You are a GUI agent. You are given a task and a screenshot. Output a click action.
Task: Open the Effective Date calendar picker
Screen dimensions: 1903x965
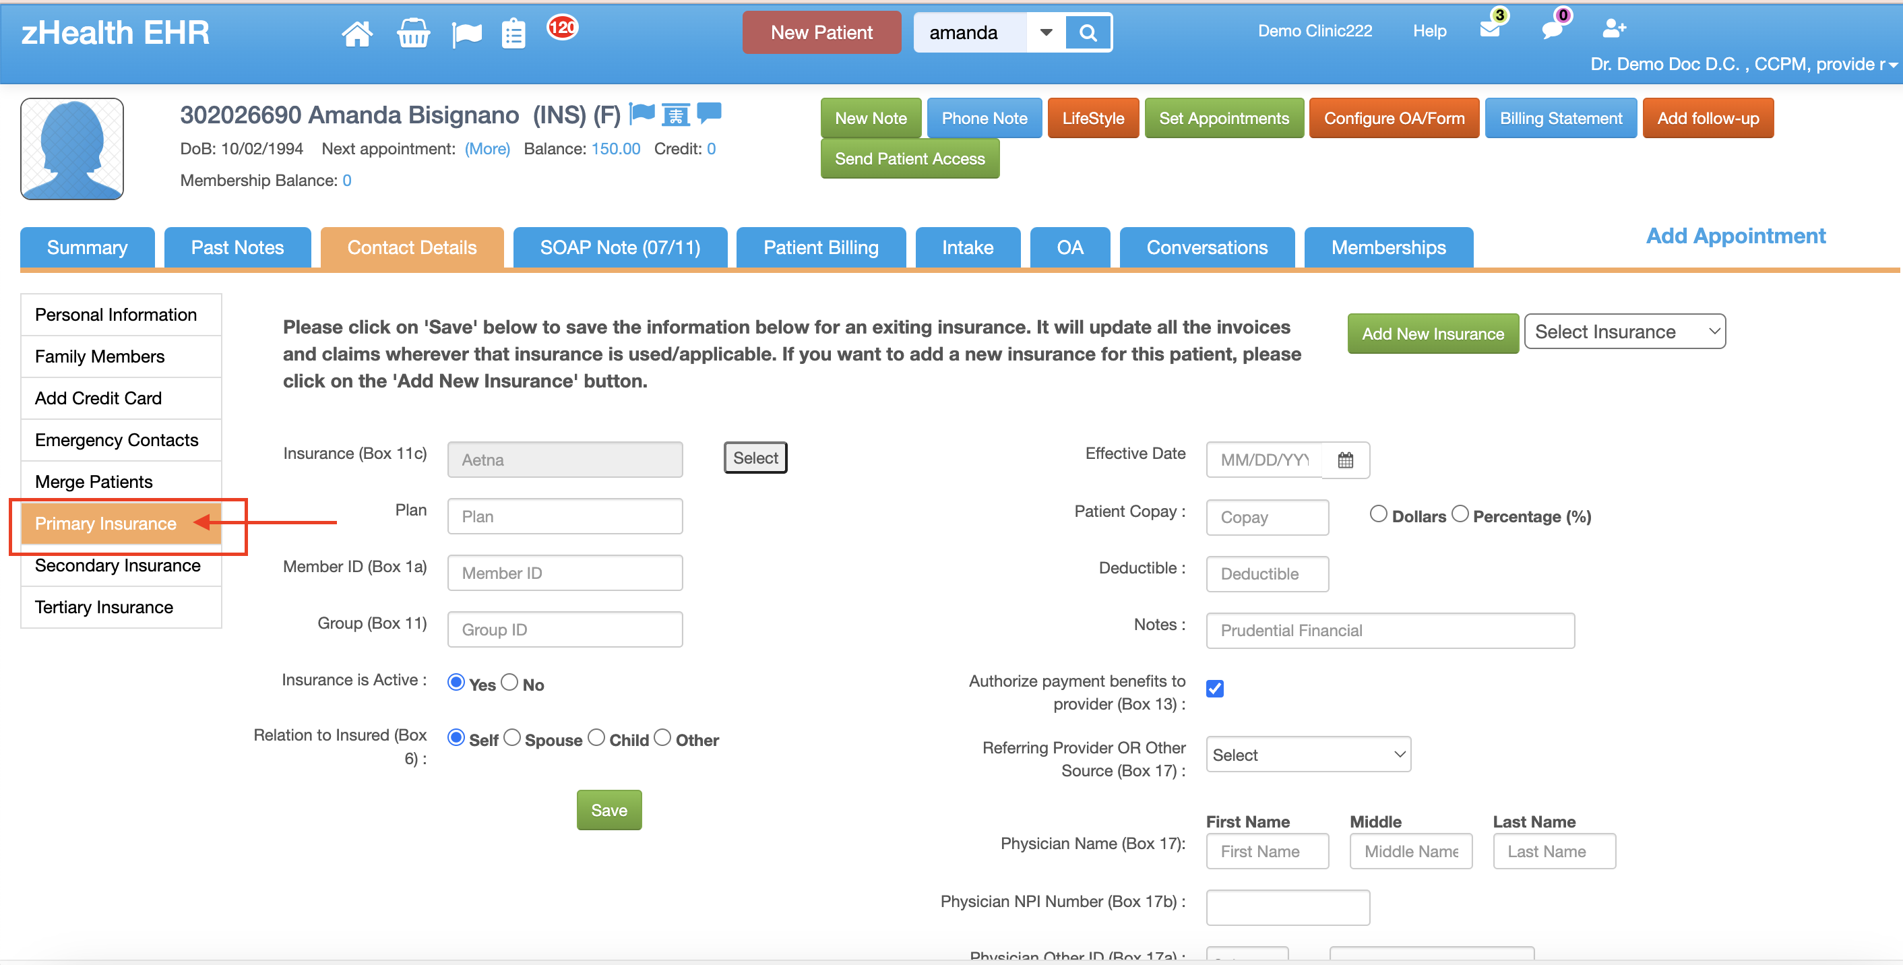click(x=1345, y=460)
